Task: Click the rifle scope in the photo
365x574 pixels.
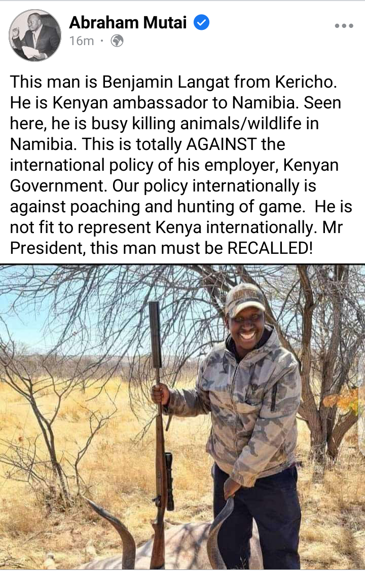Action: click(169, 481)
